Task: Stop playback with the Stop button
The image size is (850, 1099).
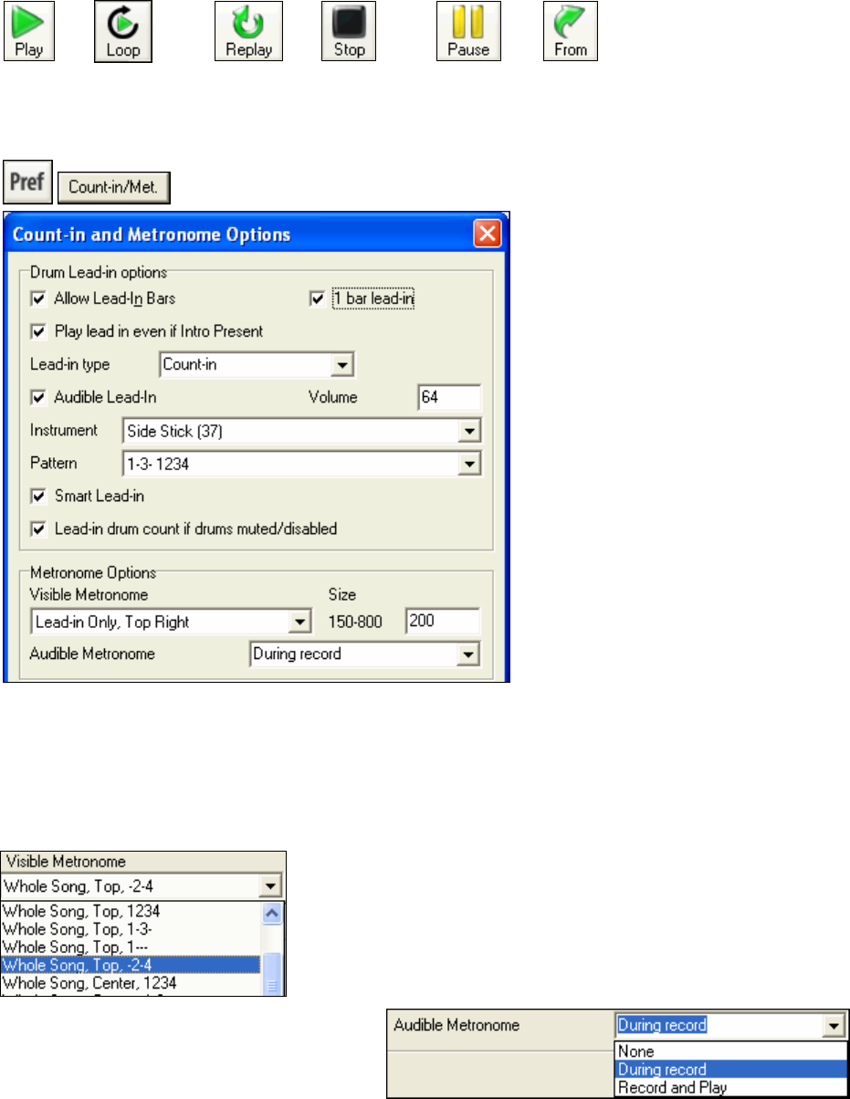Action: pyautogui.click(x=349, y=31)
